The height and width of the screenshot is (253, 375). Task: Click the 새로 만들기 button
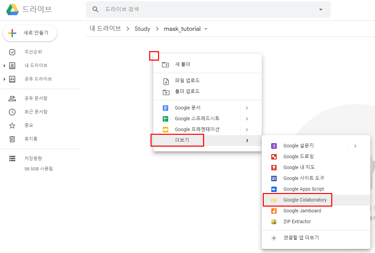(30, 33)
